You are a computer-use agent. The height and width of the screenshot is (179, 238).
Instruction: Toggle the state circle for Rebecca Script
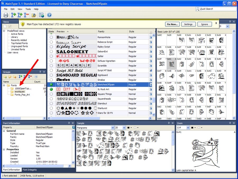tap(51, 42)
